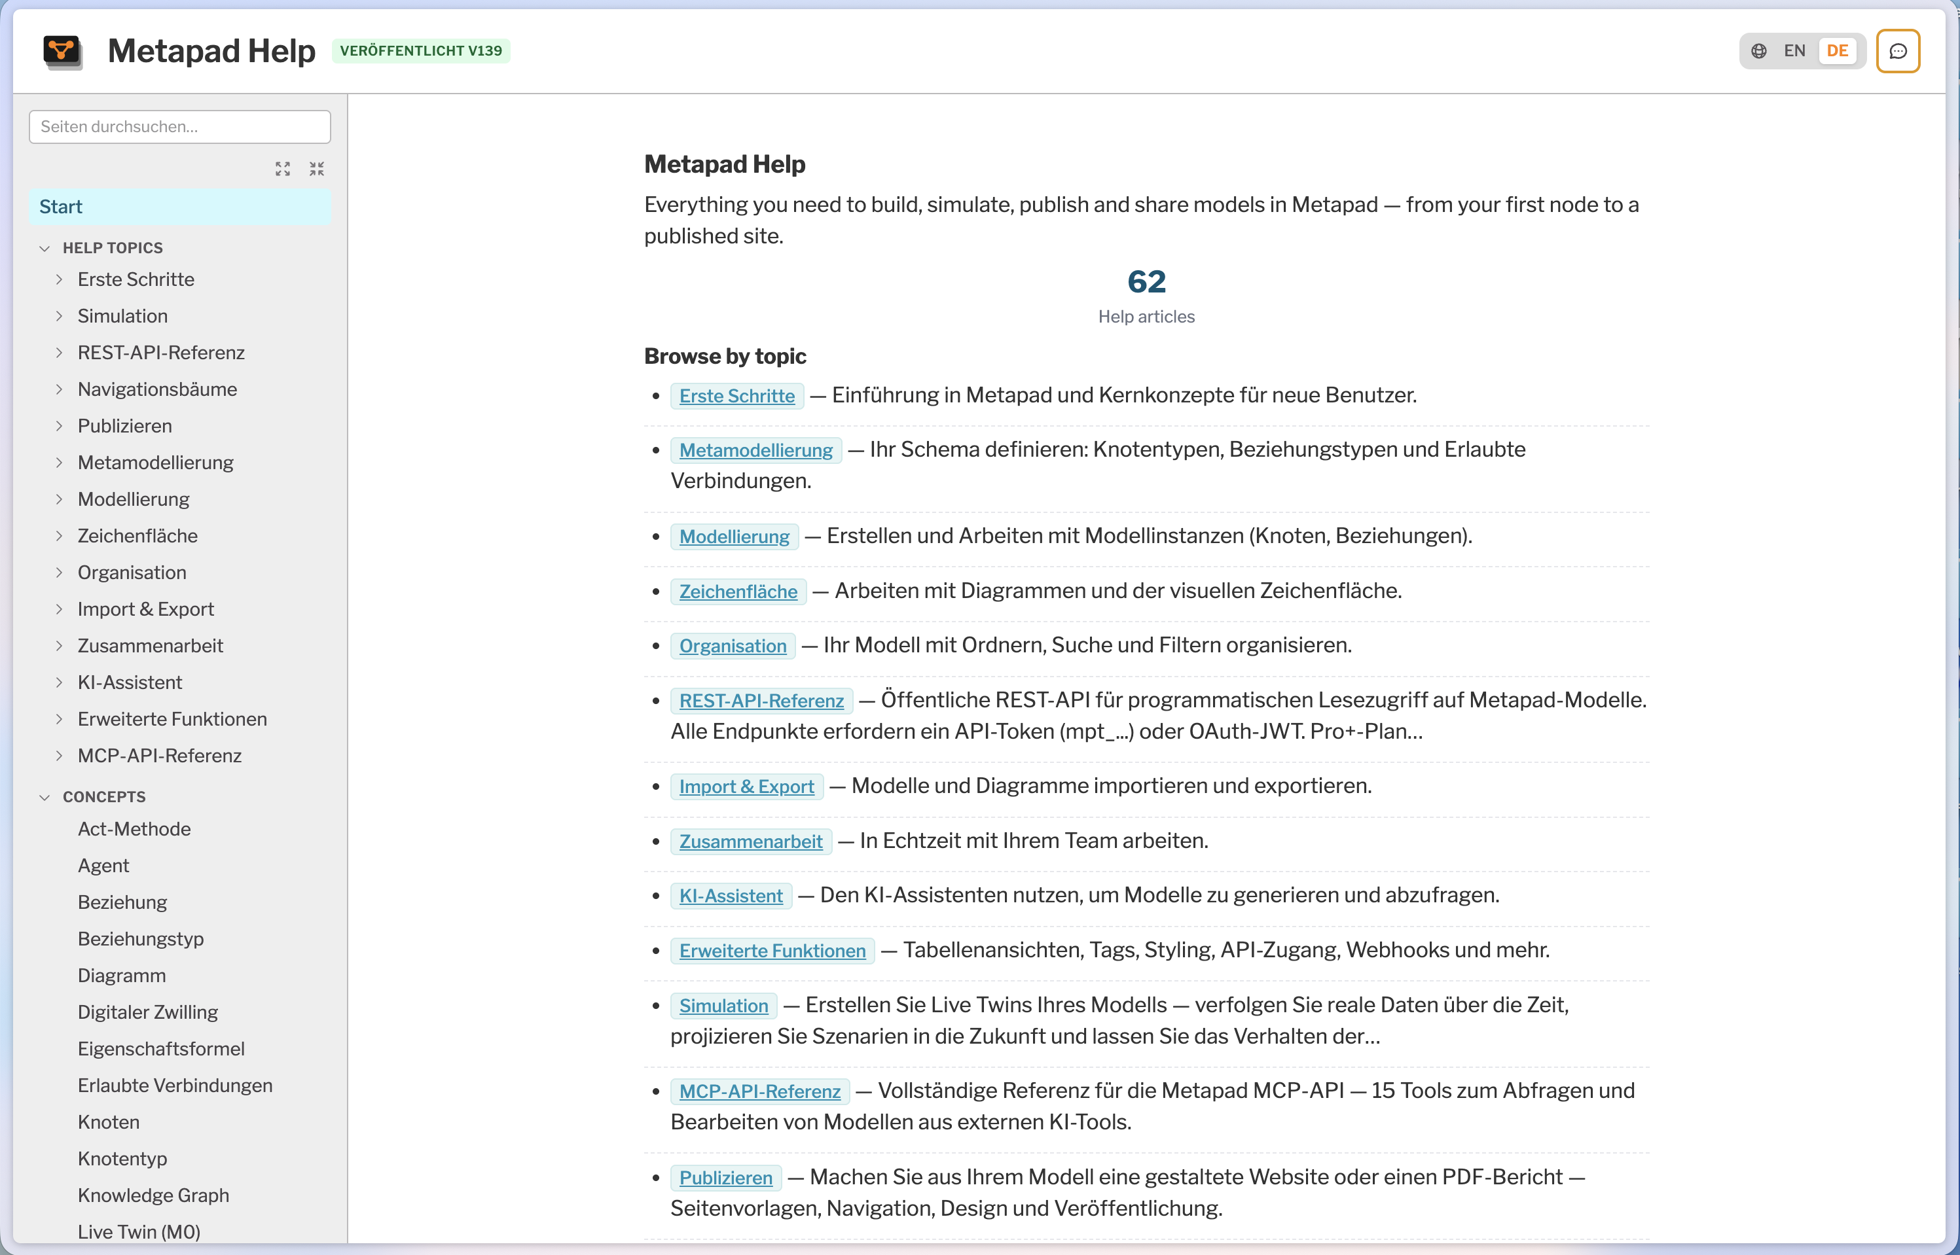Open the Knotentyp concept
This screenshot has height=1255, width=1960.
pos(122,1159)
